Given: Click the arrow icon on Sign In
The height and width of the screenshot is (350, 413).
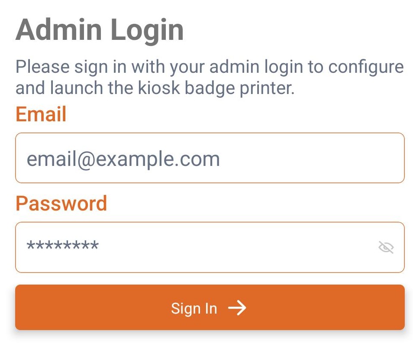Looking at the screenshot, I should tap(237, 308).
